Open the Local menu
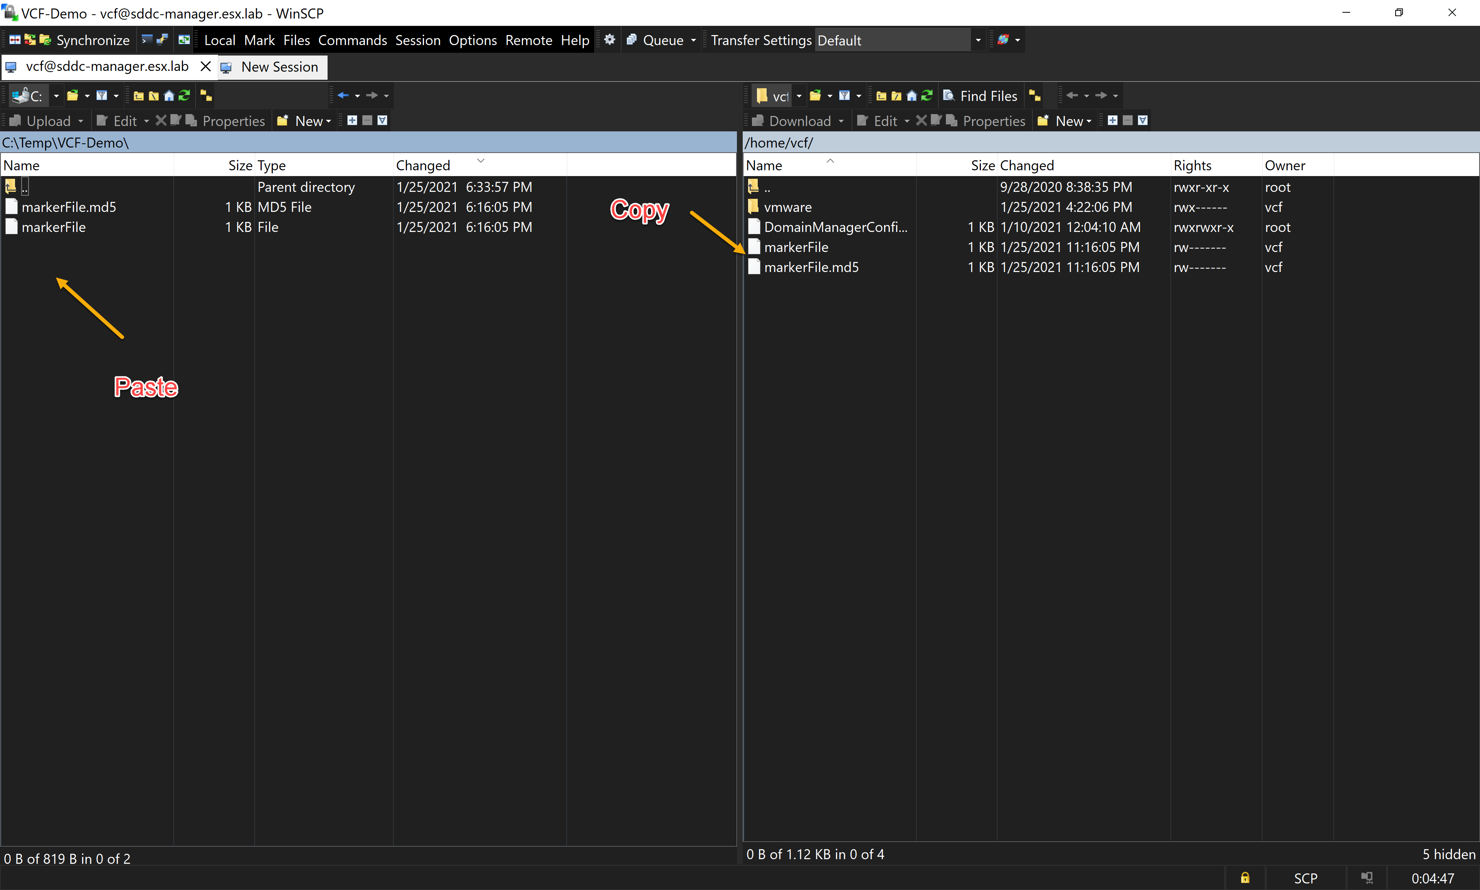The width and height of the screenshot is (1480, 890). [x=220, y=40]
